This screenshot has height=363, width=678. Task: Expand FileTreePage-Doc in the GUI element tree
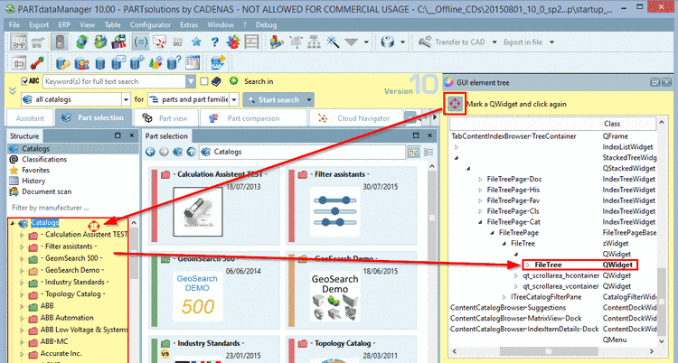pos(480,179)
